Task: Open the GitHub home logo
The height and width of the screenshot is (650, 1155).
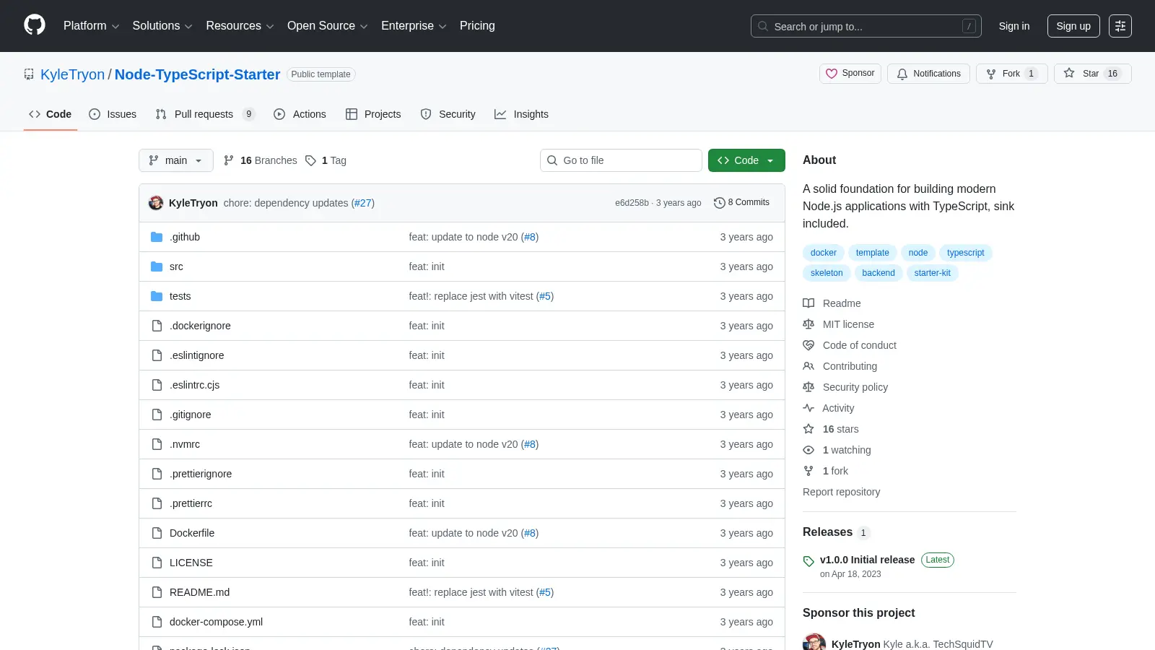Action: [35, 25]
